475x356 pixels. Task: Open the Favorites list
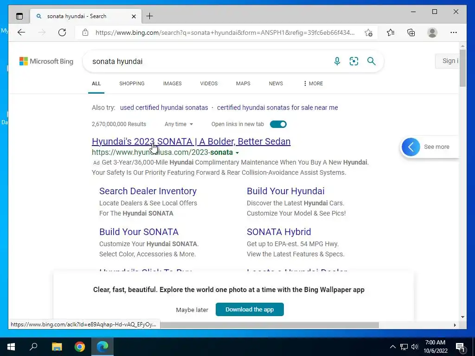tap(391, 32)
